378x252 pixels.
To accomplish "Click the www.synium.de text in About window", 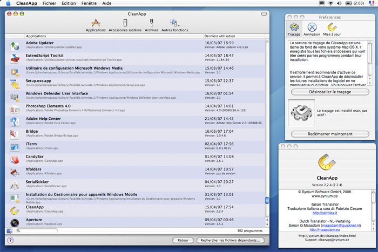I will click(325, 196).
